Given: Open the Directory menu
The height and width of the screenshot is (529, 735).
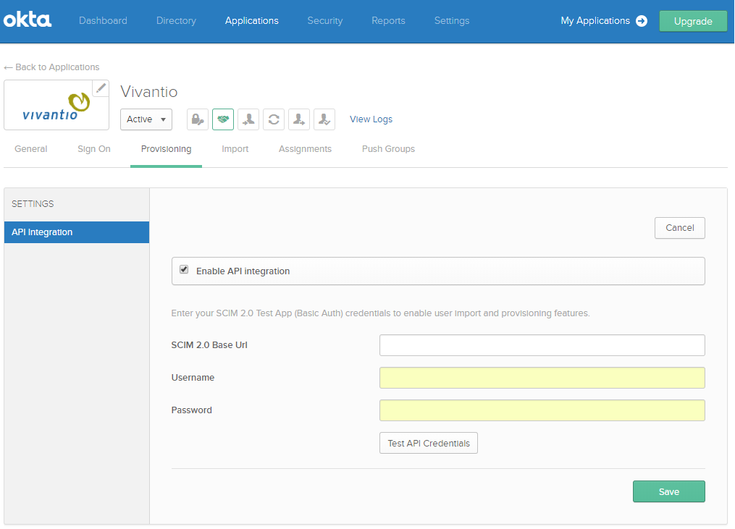Looking at the screenshot, I should [176, 20].
